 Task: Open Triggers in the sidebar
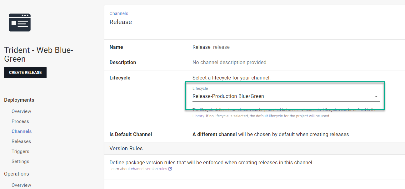click(x=20, y=151)
